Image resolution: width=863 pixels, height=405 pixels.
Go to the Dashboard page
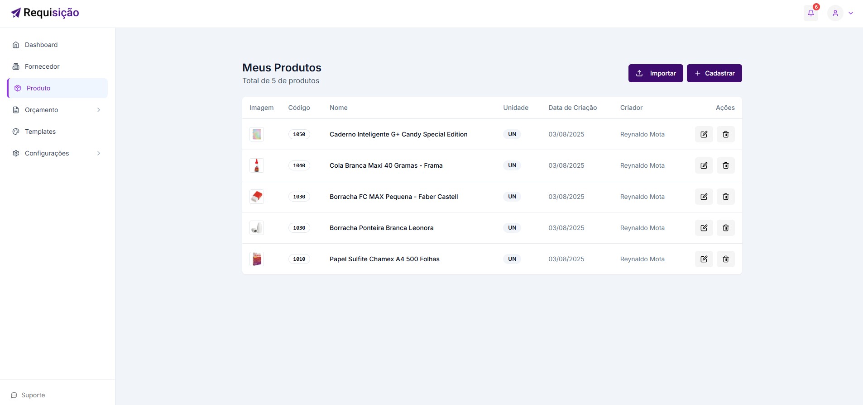[41, 45]
